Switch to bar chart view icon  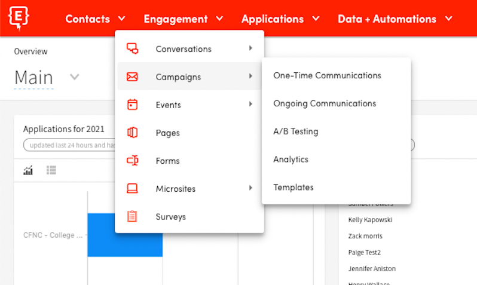coord(28,171)
